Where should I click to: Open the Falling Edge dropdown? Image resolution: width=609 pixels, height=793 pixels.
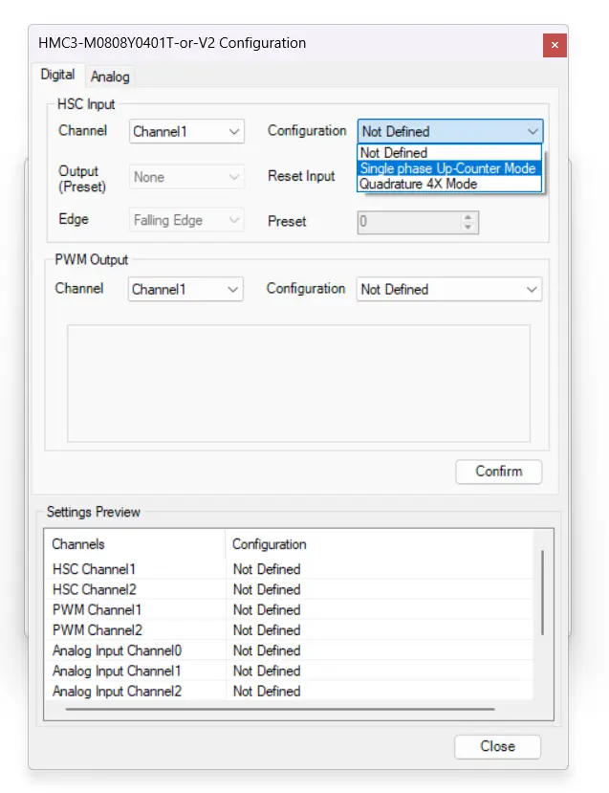(x=186, y=221)
